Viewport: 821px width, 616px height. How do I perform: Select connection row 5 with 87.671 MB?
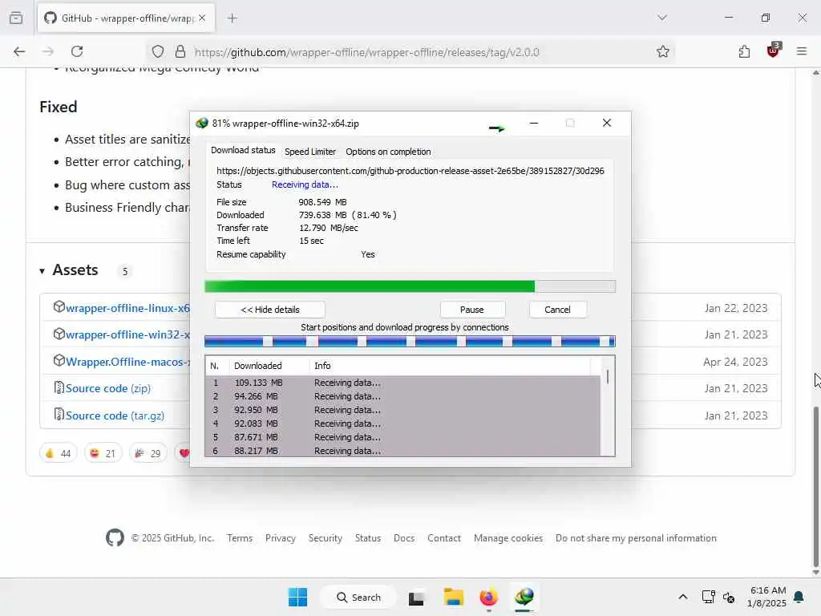tap(403, 437)
